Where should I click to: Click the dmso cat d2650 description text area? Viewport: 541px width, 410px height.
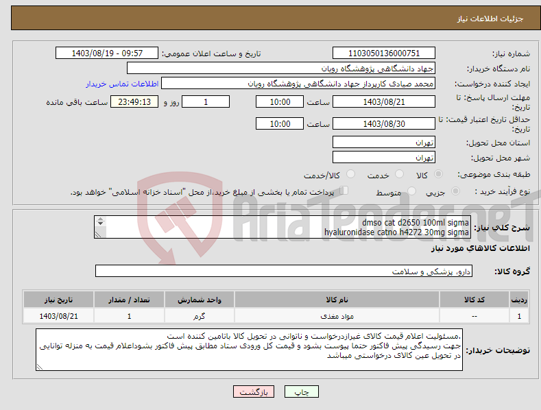pos(282,227)
